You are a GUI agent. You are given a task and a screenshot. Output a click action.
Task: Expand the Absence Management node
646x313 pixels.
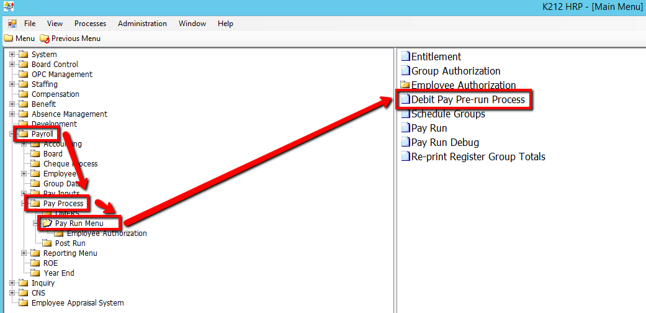(12, 114)
